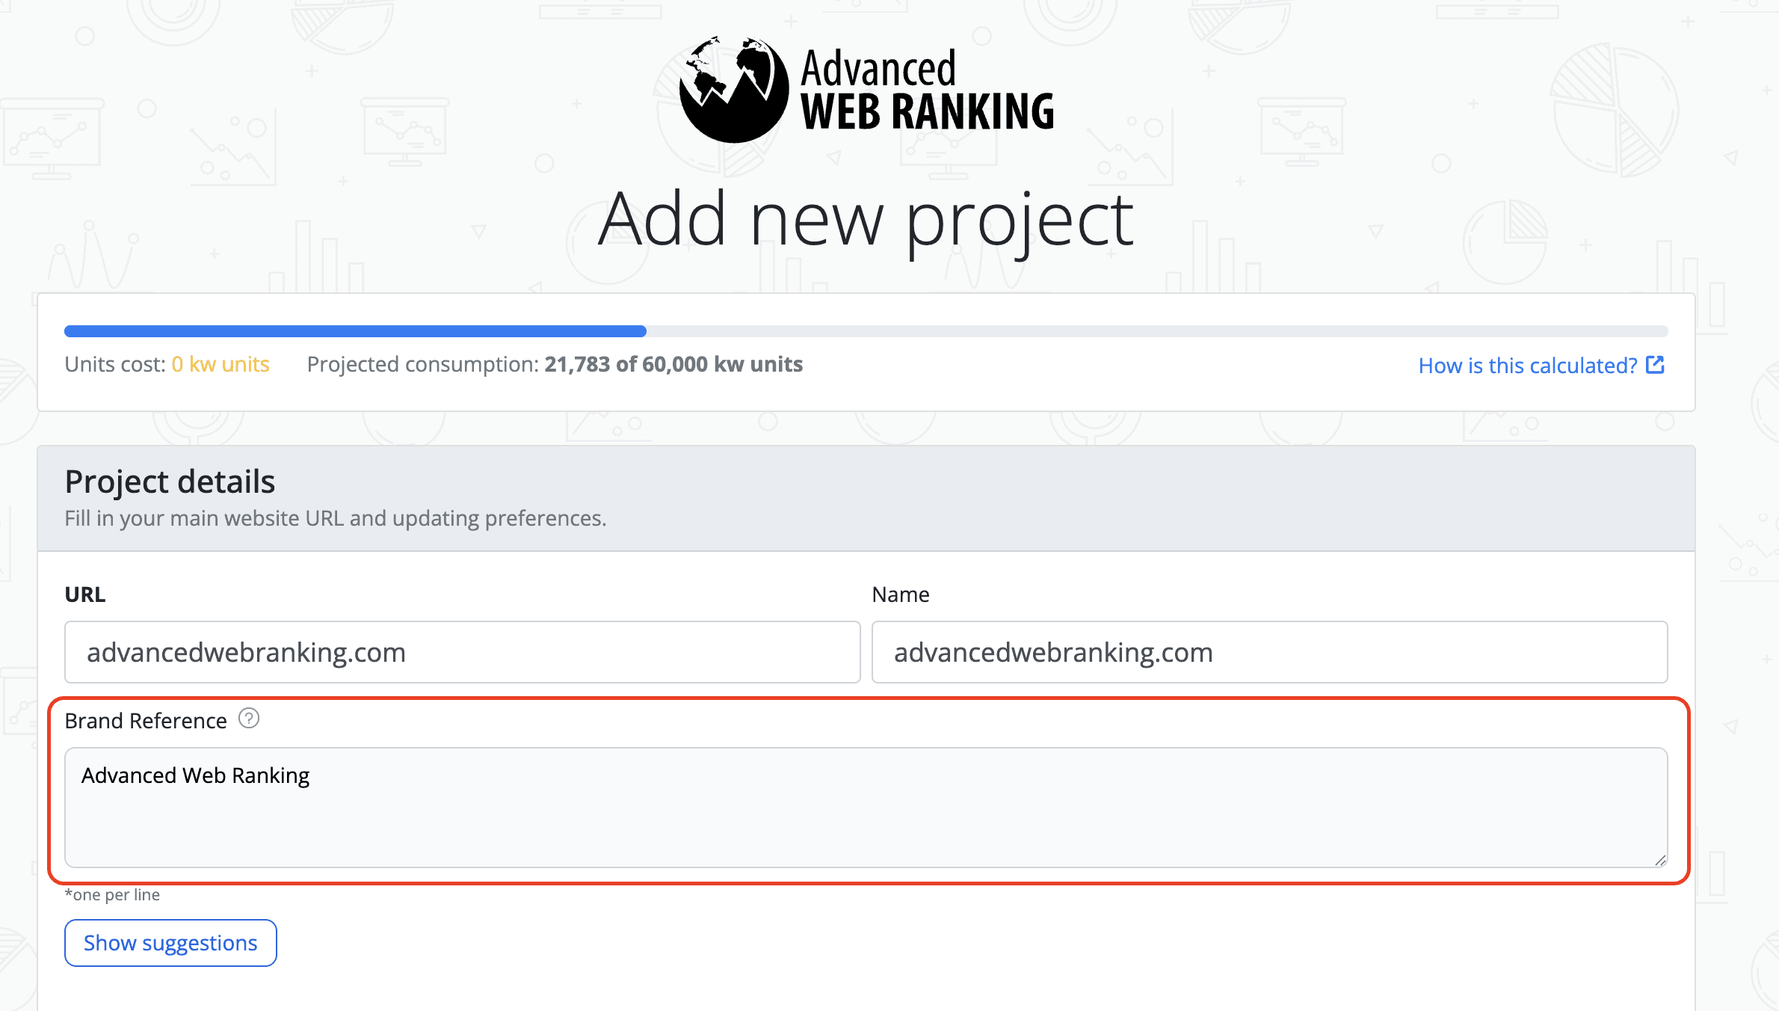Click the 'URL' field label
The height and width of the screenshot is (1011, 1779).
[x=85, y=594]
